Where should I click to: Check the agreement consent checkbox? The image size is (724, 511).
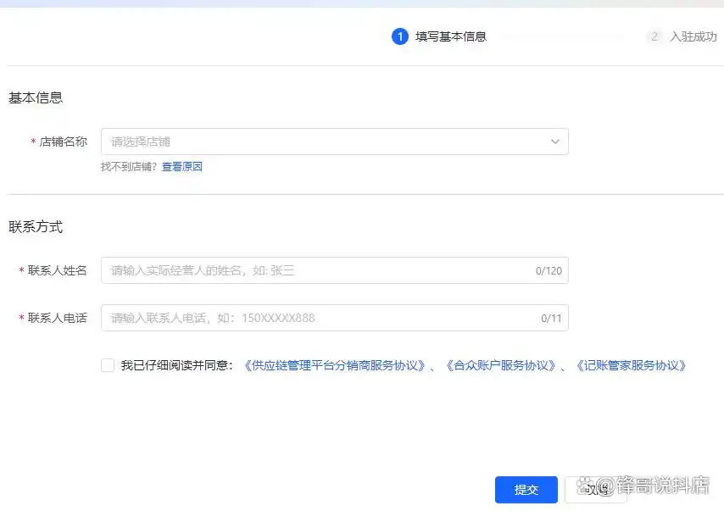[x=108, y=364]
